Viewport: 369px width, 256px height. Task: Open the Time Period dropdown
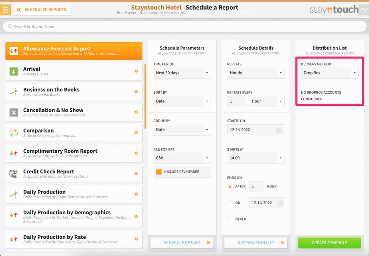point(182,73)
